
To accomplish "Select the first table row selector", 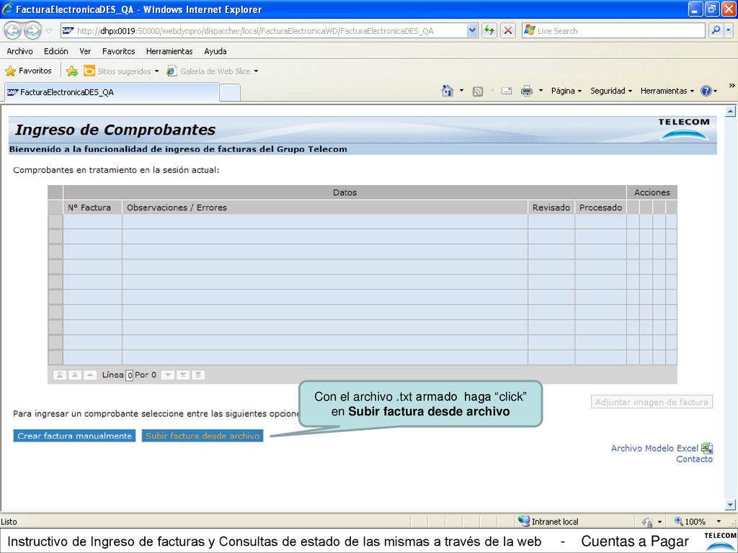I will (x=55, y=222).
